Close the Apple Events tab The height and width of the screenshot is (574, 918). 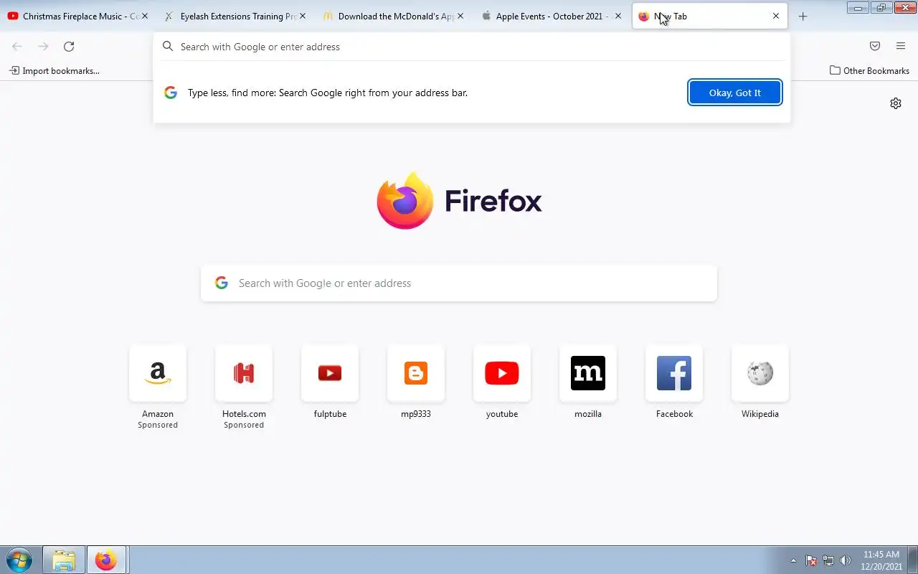[x=618, y=16]
